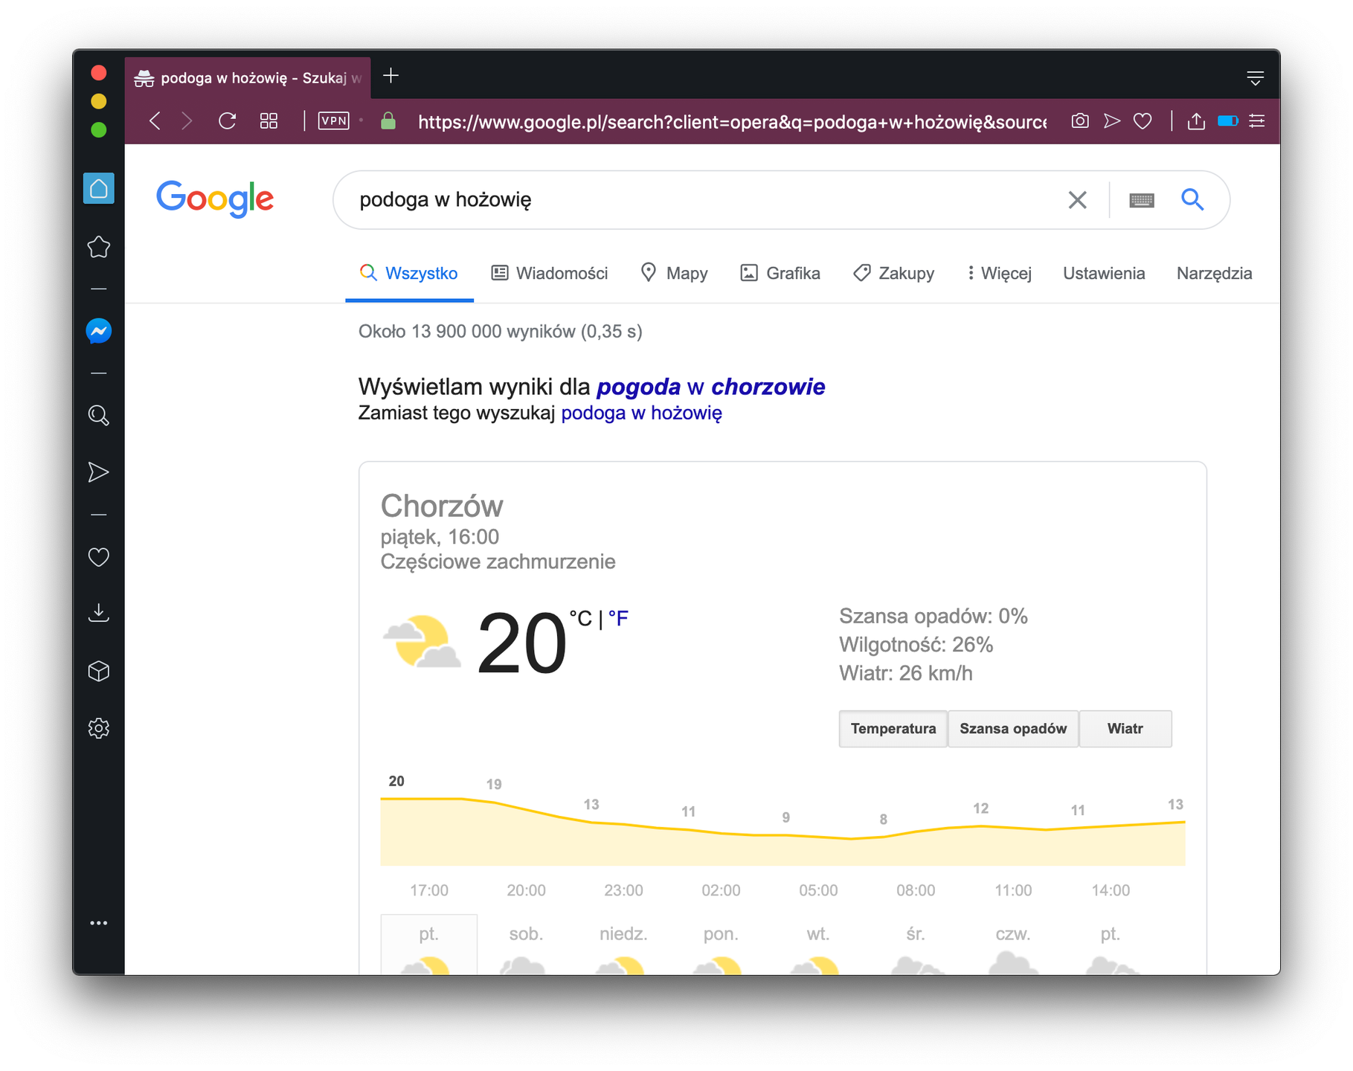Select śr. forecast day
1353x1071 pixels.
coord(916,946)
